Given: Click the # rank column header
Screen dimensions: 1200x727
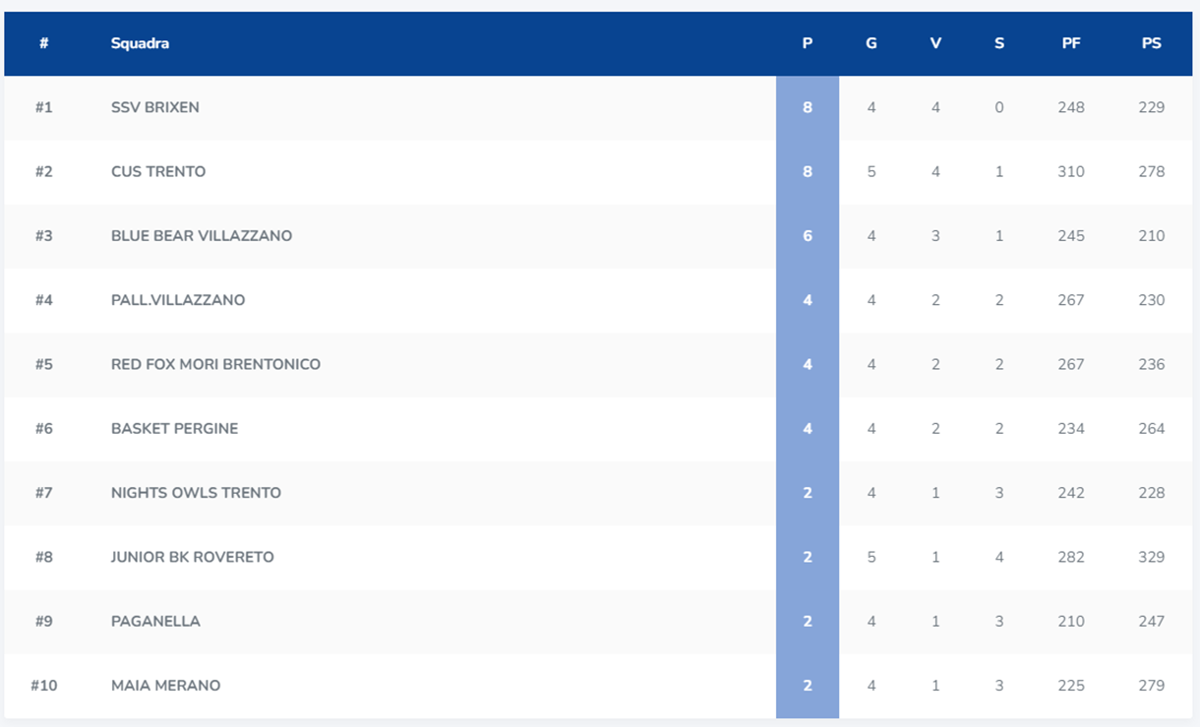Looking at the screenshot, I should coord(43,43).
